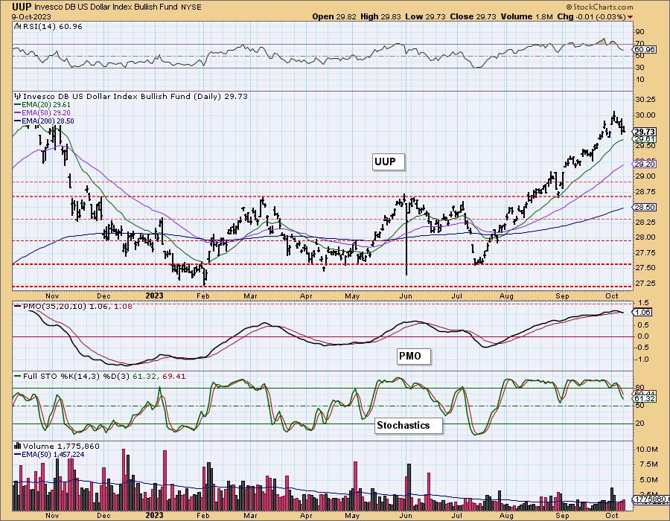Select the Open 29.82 value
This screenshot has height=521, width=670.
coord(335,16)
